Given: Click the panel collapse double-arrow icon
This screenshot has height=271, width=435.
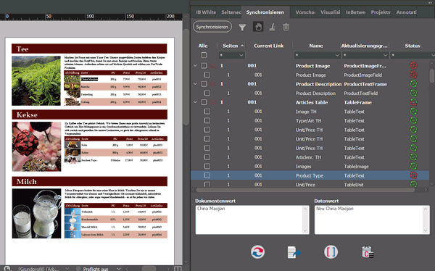Looking at the screenshot, I should point(430,2).
